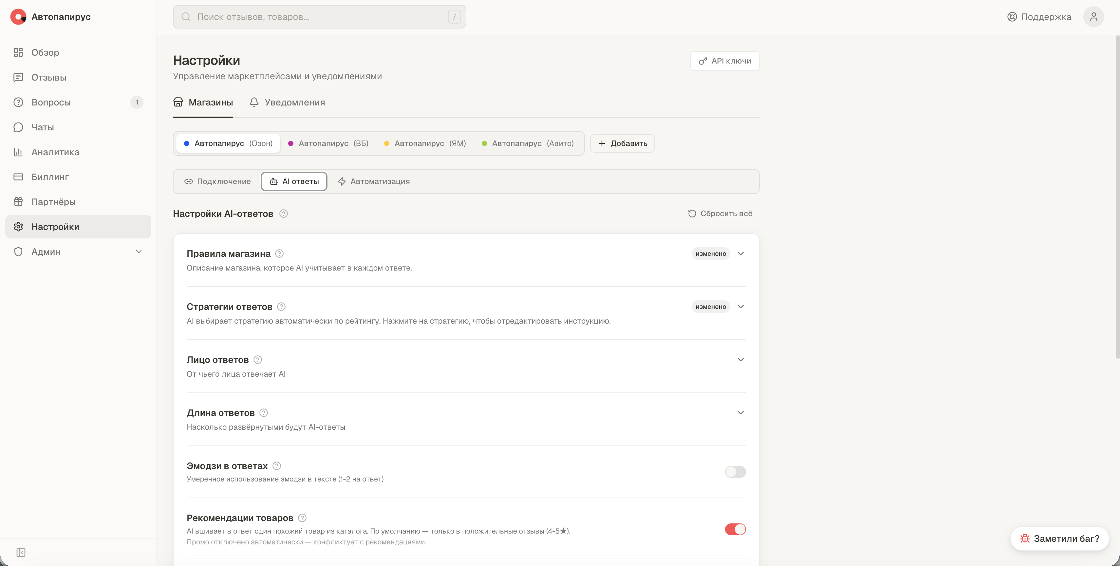This screenshot has height=566, width=1120.
Task: Select Автопапирус (ВБ) store
Action: 328,143
